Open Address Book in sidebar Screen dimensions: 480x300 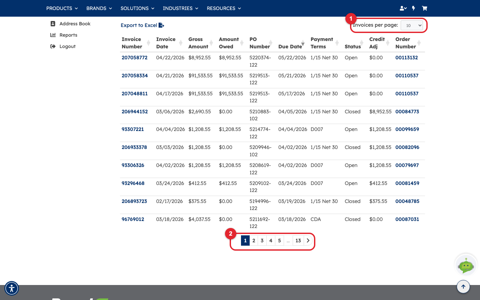point(70,24)
